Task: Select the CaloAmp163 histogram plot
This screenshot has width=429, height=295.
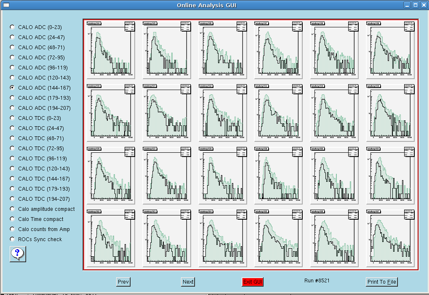Action: 167,238
